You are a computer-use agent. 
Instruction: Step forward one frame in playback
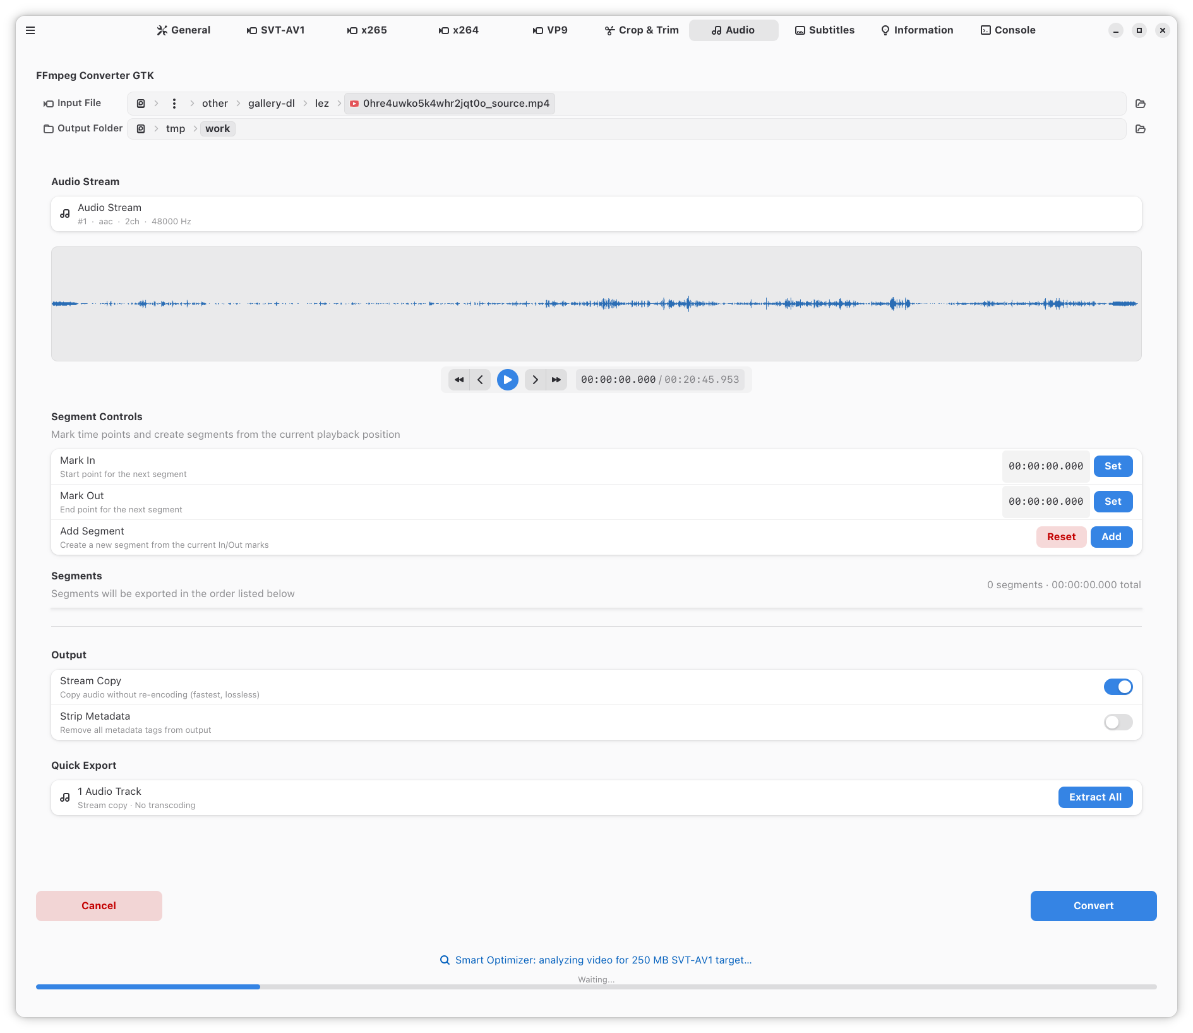point(535,380)
